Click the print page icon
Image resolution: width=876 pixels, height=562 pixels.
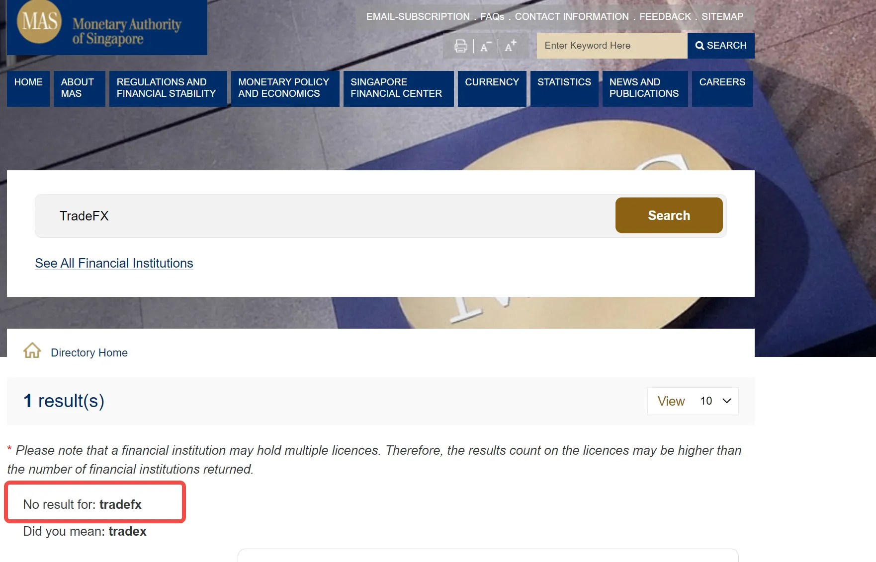(x=460, y=46)
